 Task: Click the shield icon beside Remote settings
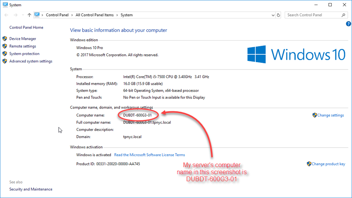[5, 46]
